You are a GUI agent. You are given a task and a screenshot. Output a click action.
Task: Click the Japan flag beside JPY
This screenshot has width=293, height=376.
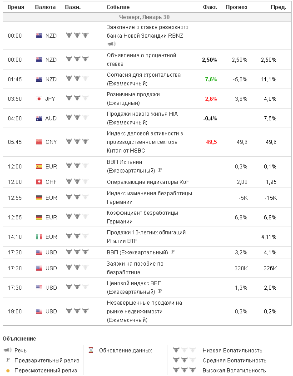click(x=39, y=99)
